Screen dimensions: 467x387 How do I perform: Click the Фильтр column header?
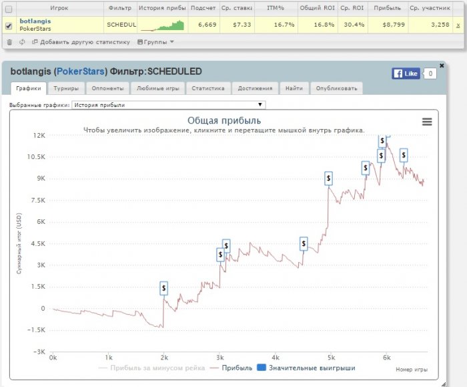tap(120, 8)
